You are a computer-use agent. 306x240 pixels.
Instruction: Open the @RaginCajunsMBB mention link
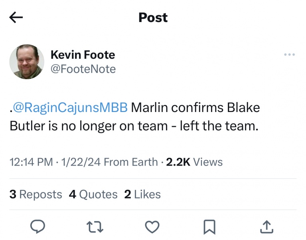[x=70, y=108]
